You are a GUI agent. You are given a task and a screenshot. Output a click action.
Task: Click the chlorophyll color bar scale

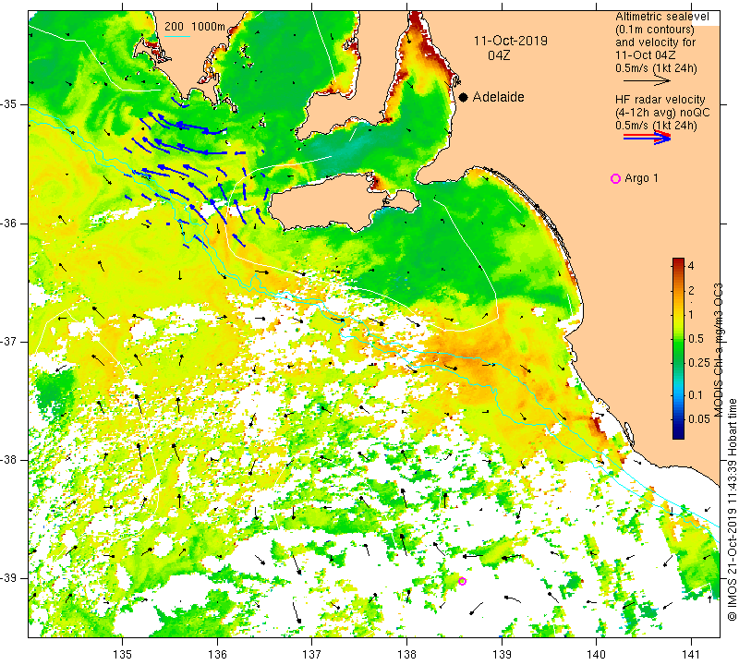click(x=678, y=348)
